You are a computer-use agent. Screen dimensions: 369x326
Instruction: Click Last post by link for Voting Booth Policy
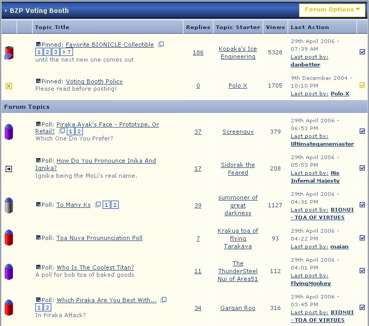[x=309, y=94]
